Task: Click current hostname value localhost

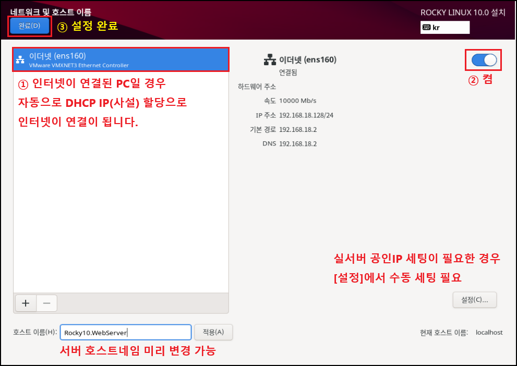Action: tap(489, 333)
